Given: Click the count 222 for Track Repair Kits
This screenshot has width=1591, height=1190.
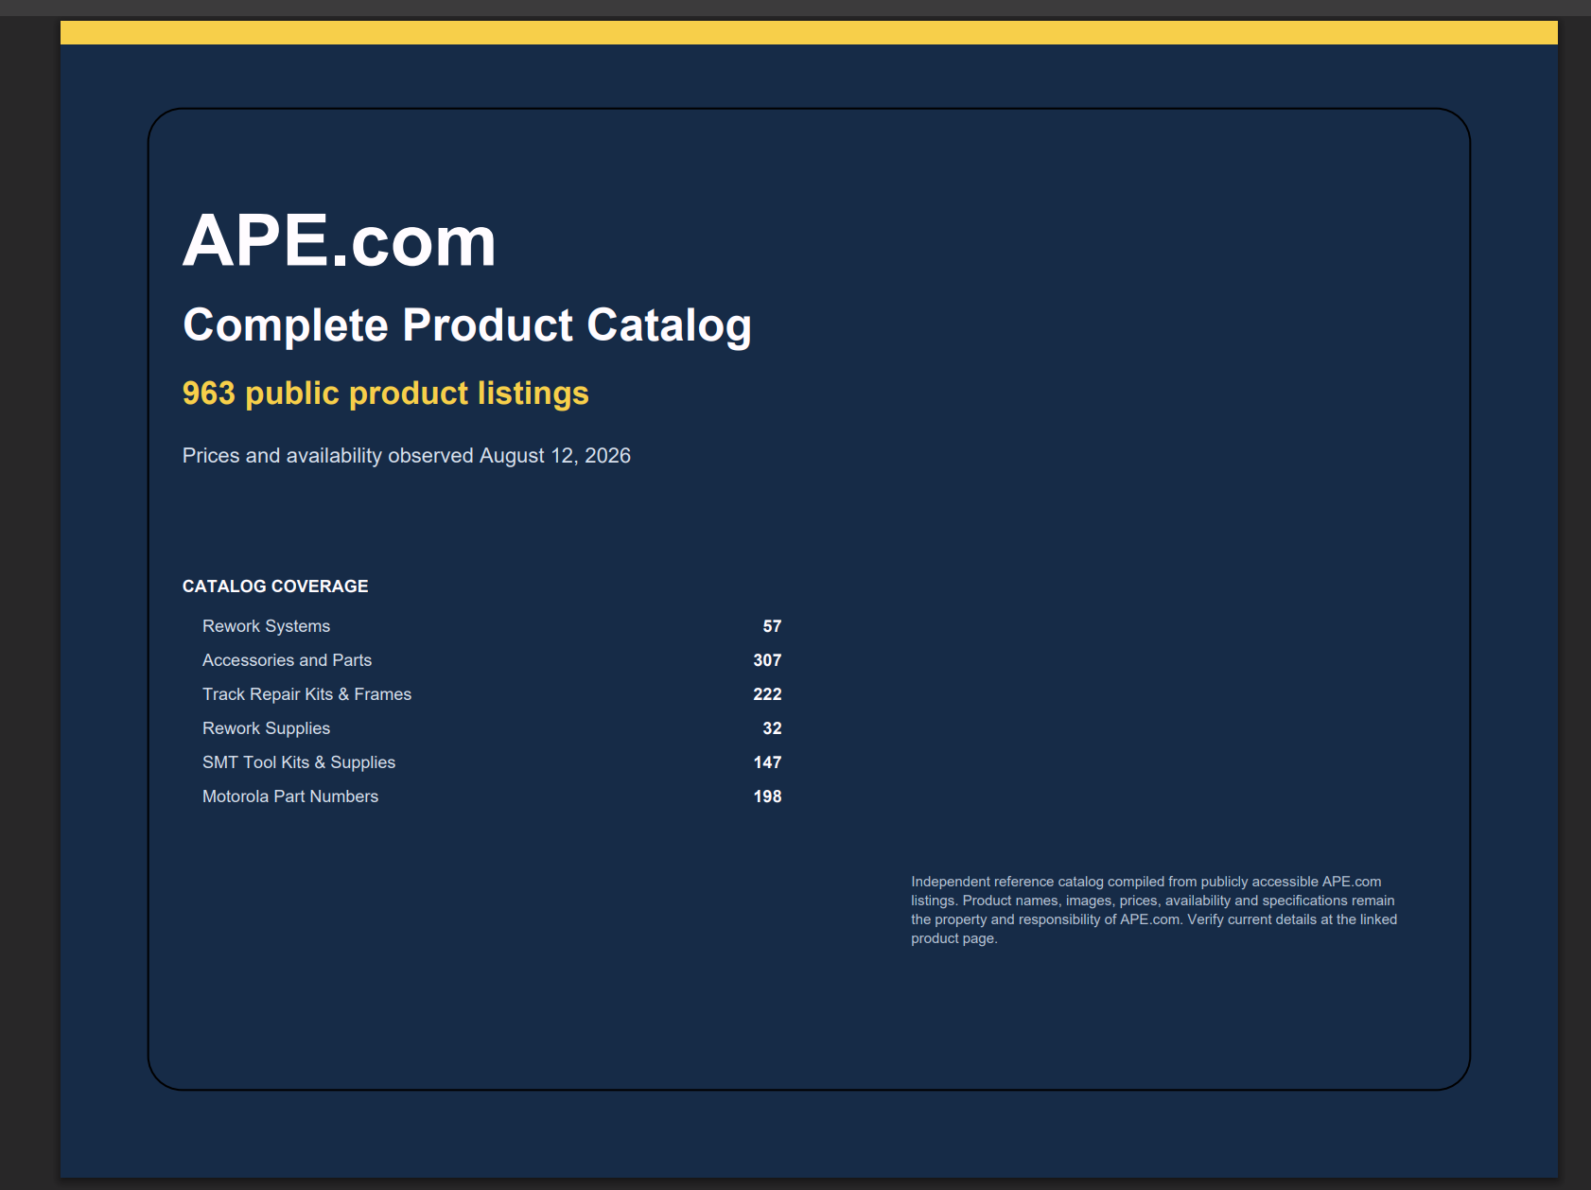Looking at the screenshot, I should coord(767,694).
